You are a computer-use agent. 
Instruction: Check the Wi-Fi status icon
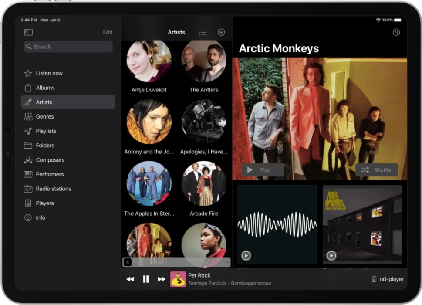(x=378, y=20)
